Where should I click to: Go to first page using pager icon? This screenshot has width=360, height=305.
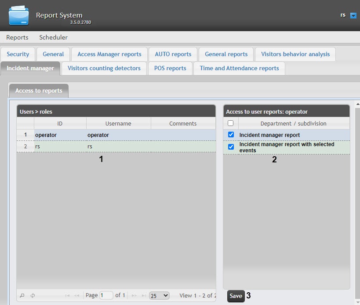tap(67, 296)
